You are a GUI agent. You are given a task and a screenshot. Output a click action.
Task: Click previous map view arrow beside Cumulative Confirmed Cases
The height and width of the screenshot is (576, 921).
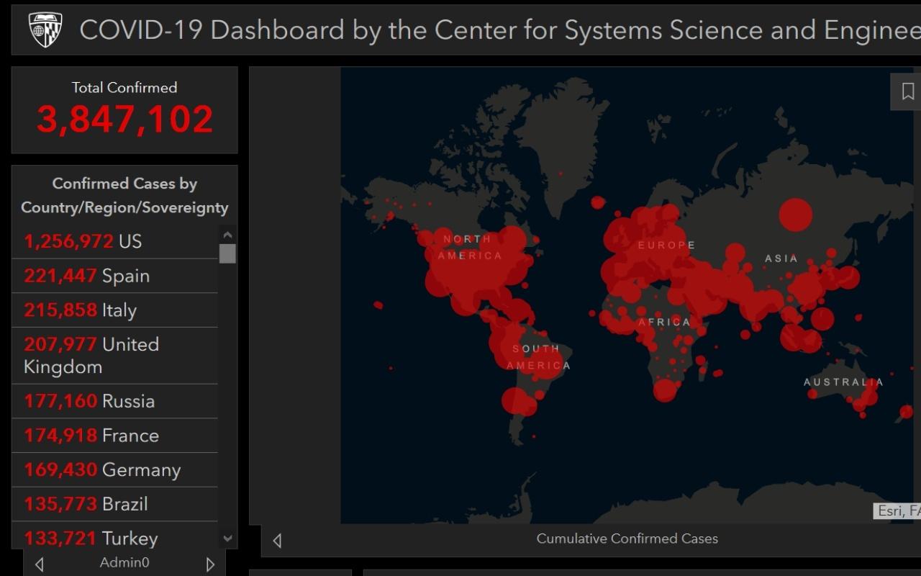point(277,540)
